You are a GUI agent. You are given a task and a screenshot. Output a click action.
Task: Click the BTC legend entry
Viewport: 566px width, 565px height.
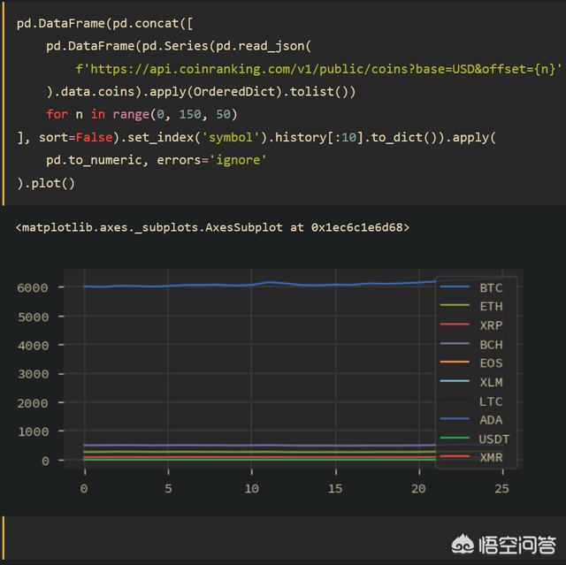(471, 287)
